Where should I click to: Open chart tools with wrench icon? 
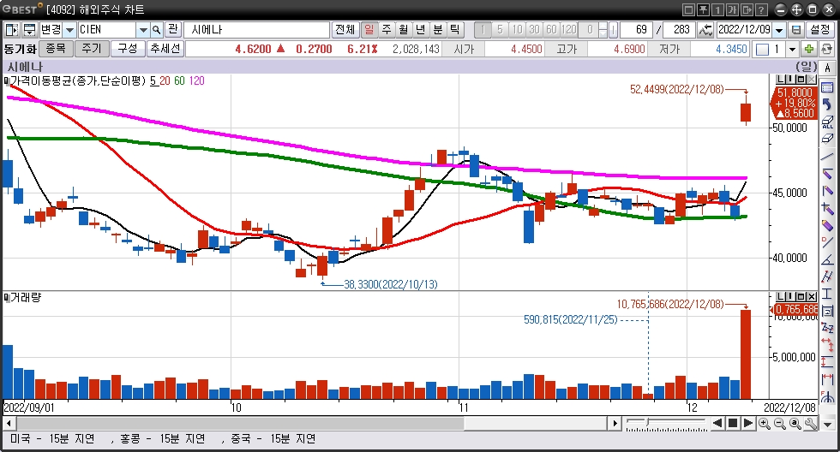click(811, 424)
